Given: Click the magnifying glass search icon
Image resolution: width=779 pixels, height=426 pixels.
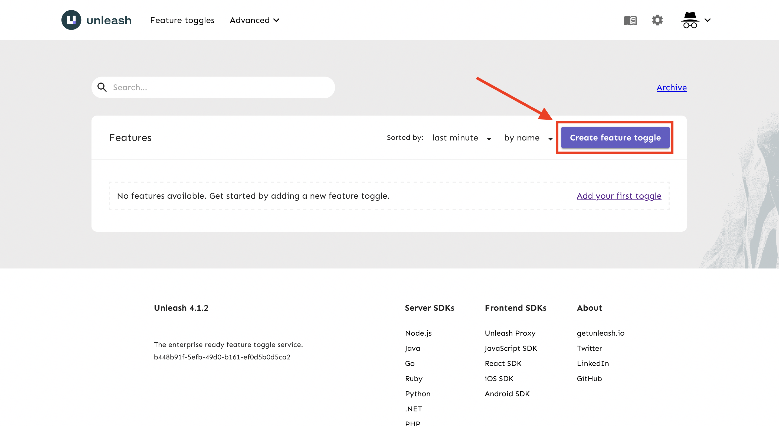Looking at the screenshot, I should click(102, 87).
